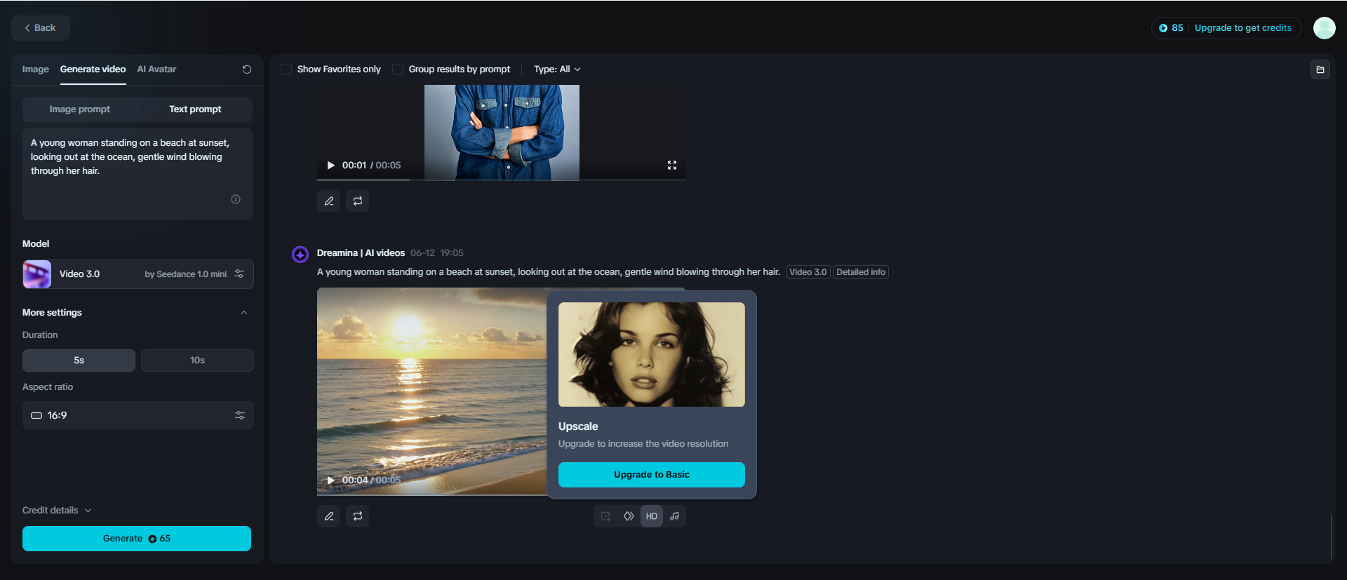Switch to the Image tab
Image resolution: width=1347 pixels, height=580 pixels.
(x=36, y=69)
